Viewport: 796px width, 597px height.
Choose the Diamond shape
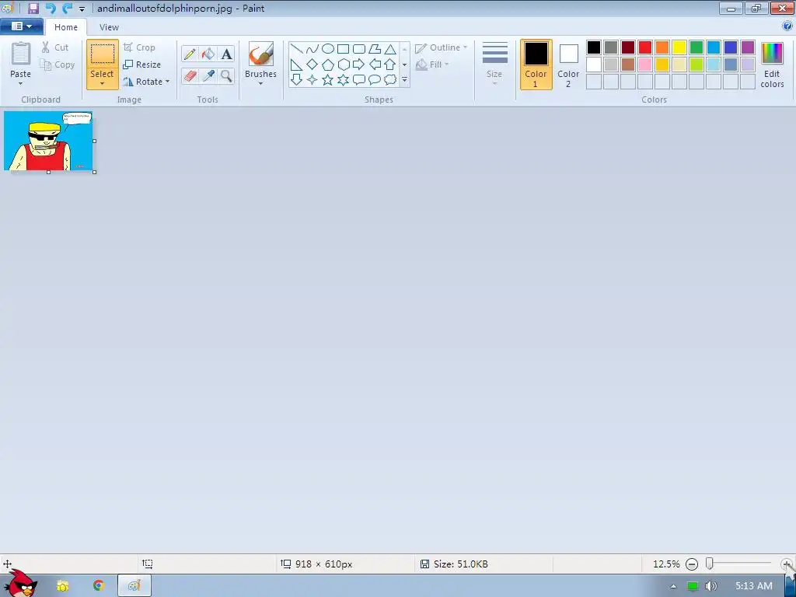point(312,65)
